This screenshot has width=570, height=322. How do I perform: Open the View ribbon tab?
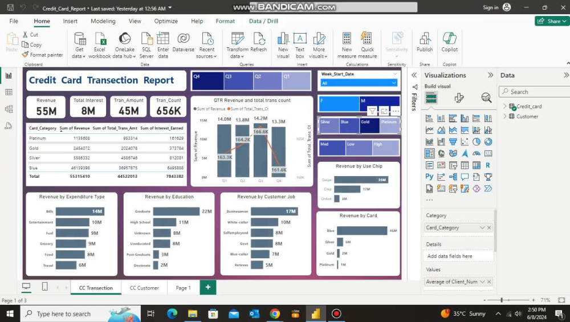pos(135,21)
